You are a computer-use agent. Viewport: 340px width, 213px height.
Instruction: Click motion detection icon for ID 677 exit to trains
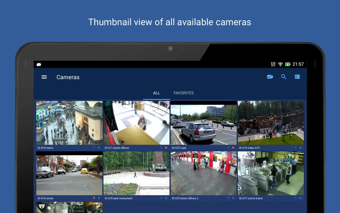click(x=295, y=198)
